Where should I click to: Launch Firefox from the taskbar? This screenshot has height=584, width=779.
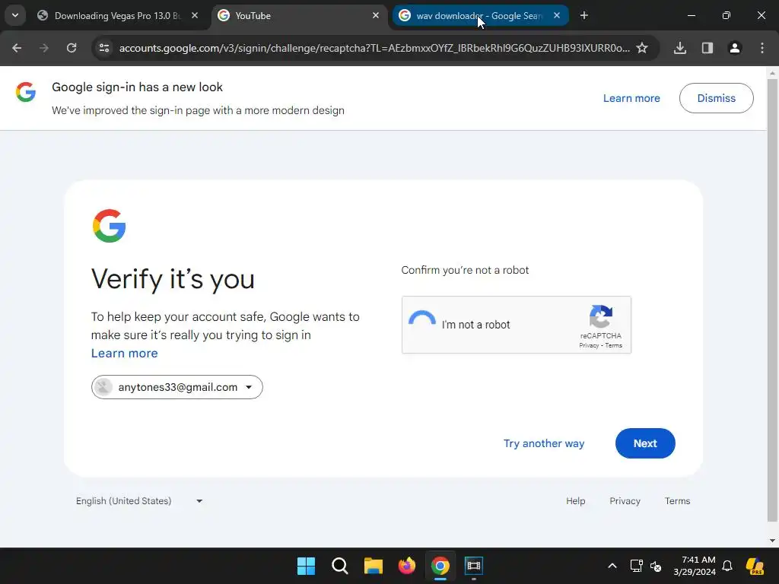(x=407, y=566)
